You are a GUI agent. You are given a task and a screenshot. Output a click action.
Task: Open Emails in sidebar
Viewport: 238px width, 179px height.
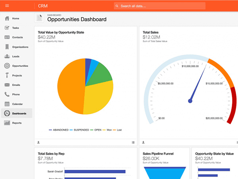click(17, 85)
